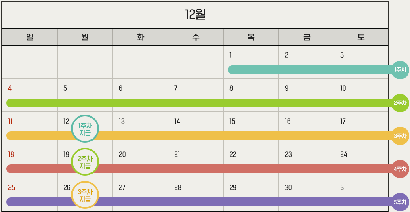This screenshot has height=212, width=410.
Task: Select date 31 on the calendar
Action: click(343, 188)
